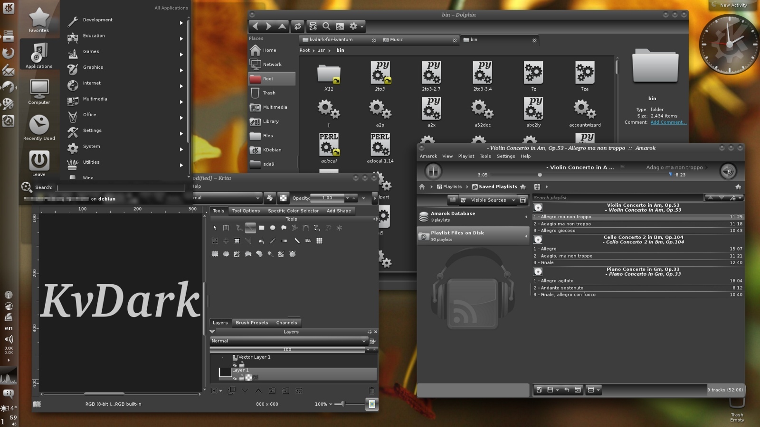760x427 pixels.
Task: Open the Normal blend mode dropdown in Layers
Action: pos(289,341)
